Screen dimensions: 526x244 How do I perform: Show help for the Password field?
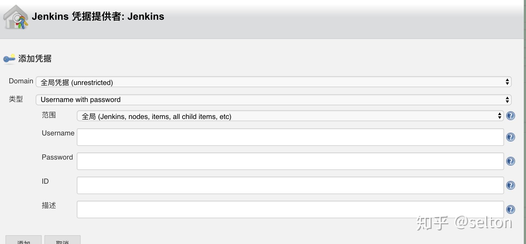[510, 161]
